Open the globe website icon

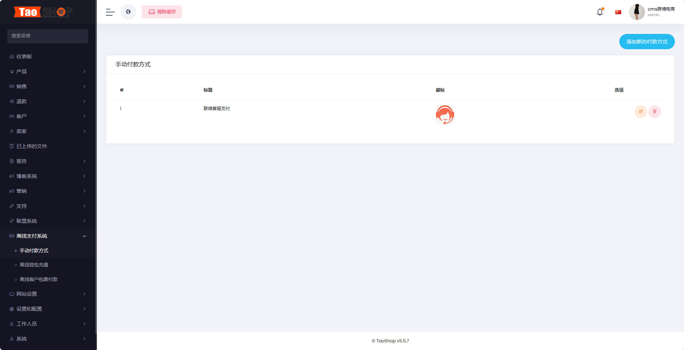(x=128, y=12)
